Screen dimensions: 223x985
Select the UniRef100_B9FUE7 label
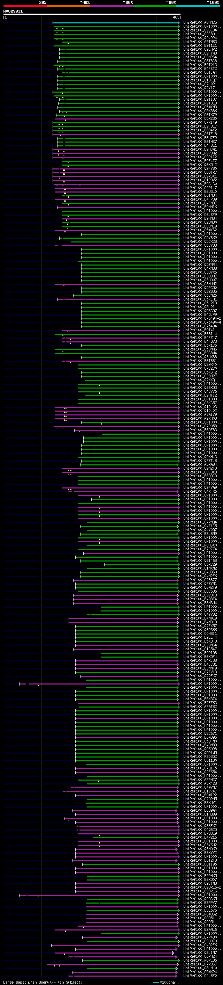point(200,126)
